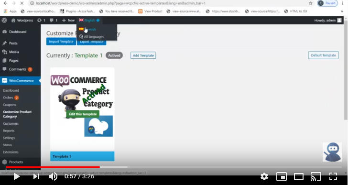This screenshot has width=348, height=185.
Task: Click Default Template button
Action: [323, 55]
